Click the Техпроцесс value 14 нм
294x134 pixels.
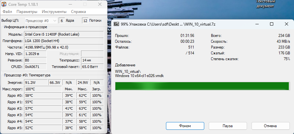point(92,60)
